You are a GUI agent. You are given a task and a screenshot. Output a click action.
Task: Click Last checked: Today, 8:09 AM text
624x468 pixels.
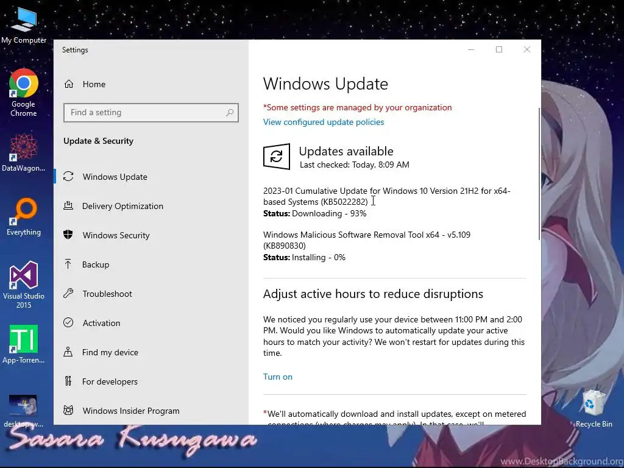coord(355,165)
